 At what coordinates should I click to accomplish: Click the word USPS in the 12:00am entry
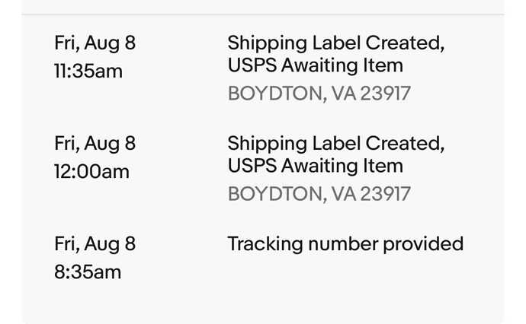tap(252, 166)
